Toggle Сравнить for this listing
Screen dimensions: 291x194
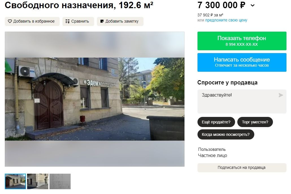[78, 21]
